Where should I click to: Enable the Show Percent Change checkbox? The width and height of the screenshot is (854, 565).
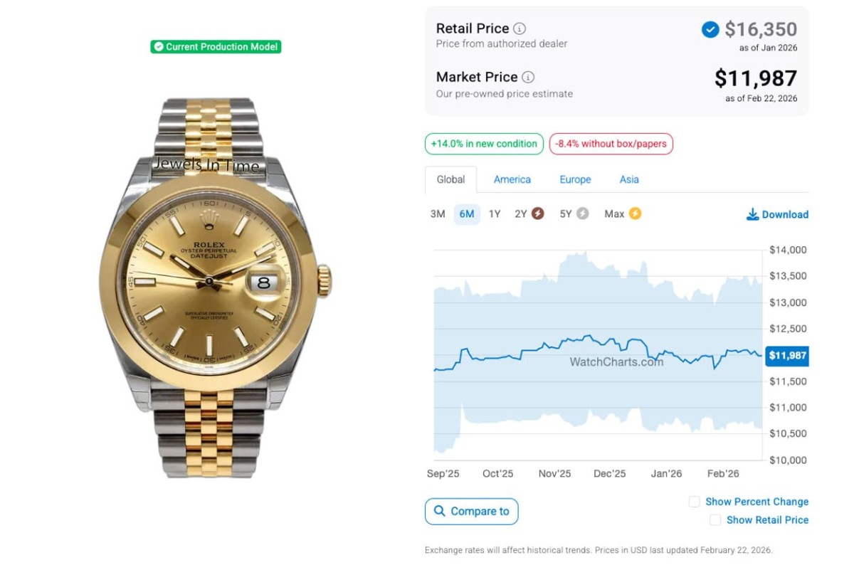pyautogui.click(x=695, y=502)
